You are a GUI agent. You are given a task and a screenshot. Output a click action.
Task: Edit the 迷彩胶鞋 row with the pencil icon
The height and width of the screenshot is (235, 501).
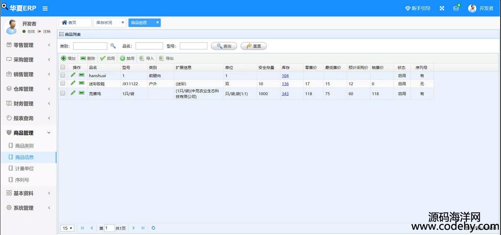click(x=73, y=83)
